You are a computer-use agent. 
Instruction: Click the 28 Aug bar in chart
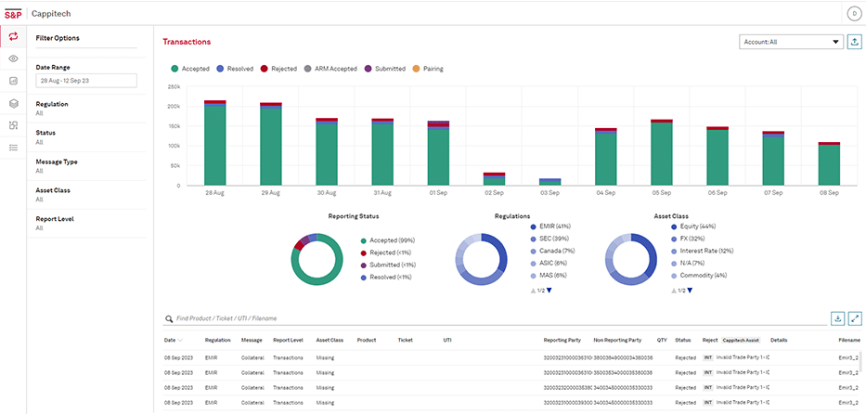214,143
